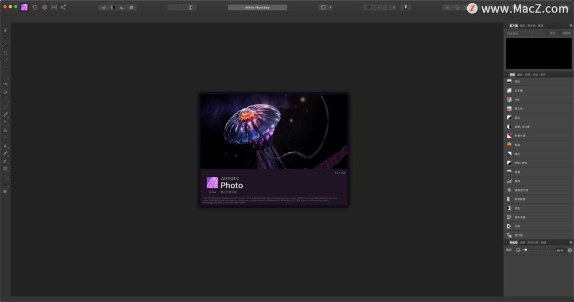574x302 pixels.
Task: Click the 25% zoom value field
Action: (x=560, y=250)
